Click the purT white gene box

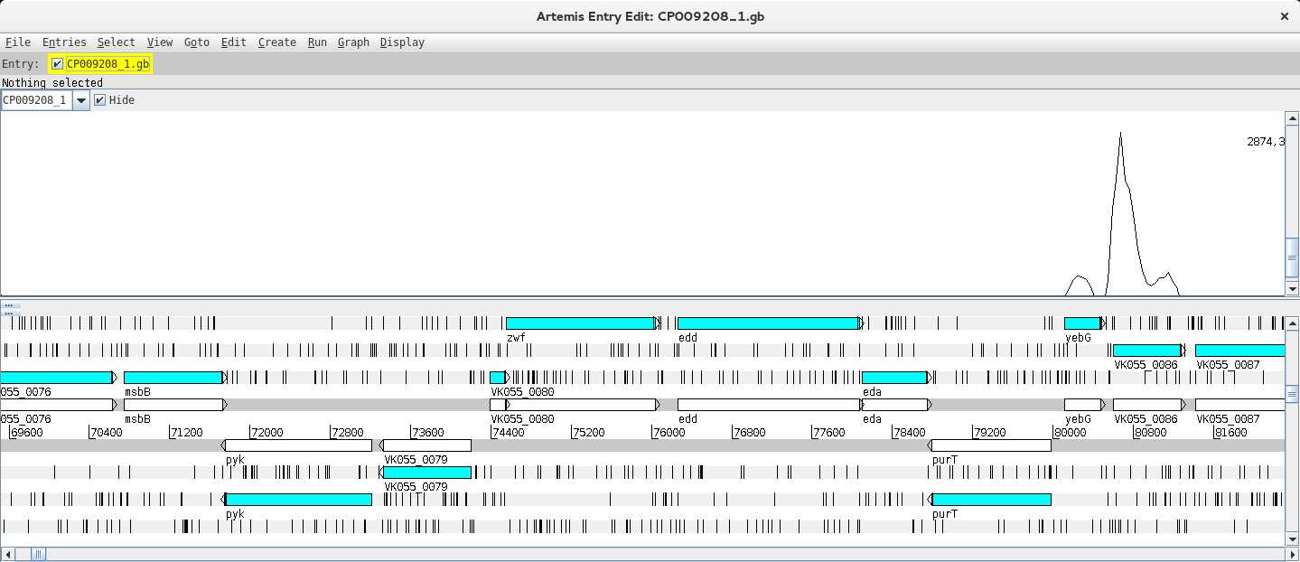point(991,445)
